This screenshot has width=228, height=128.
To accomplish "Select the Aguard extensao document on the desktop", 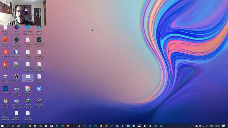I will click(16, 116).
